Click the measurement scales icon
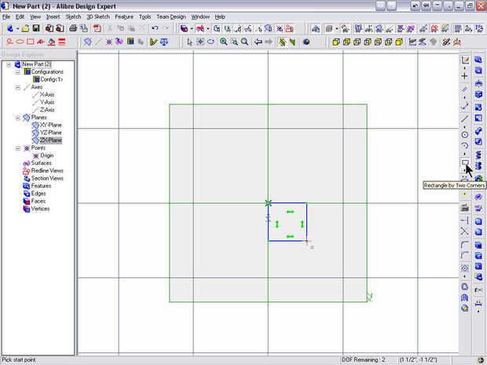487x365 pixels. (x=164, y=42)
